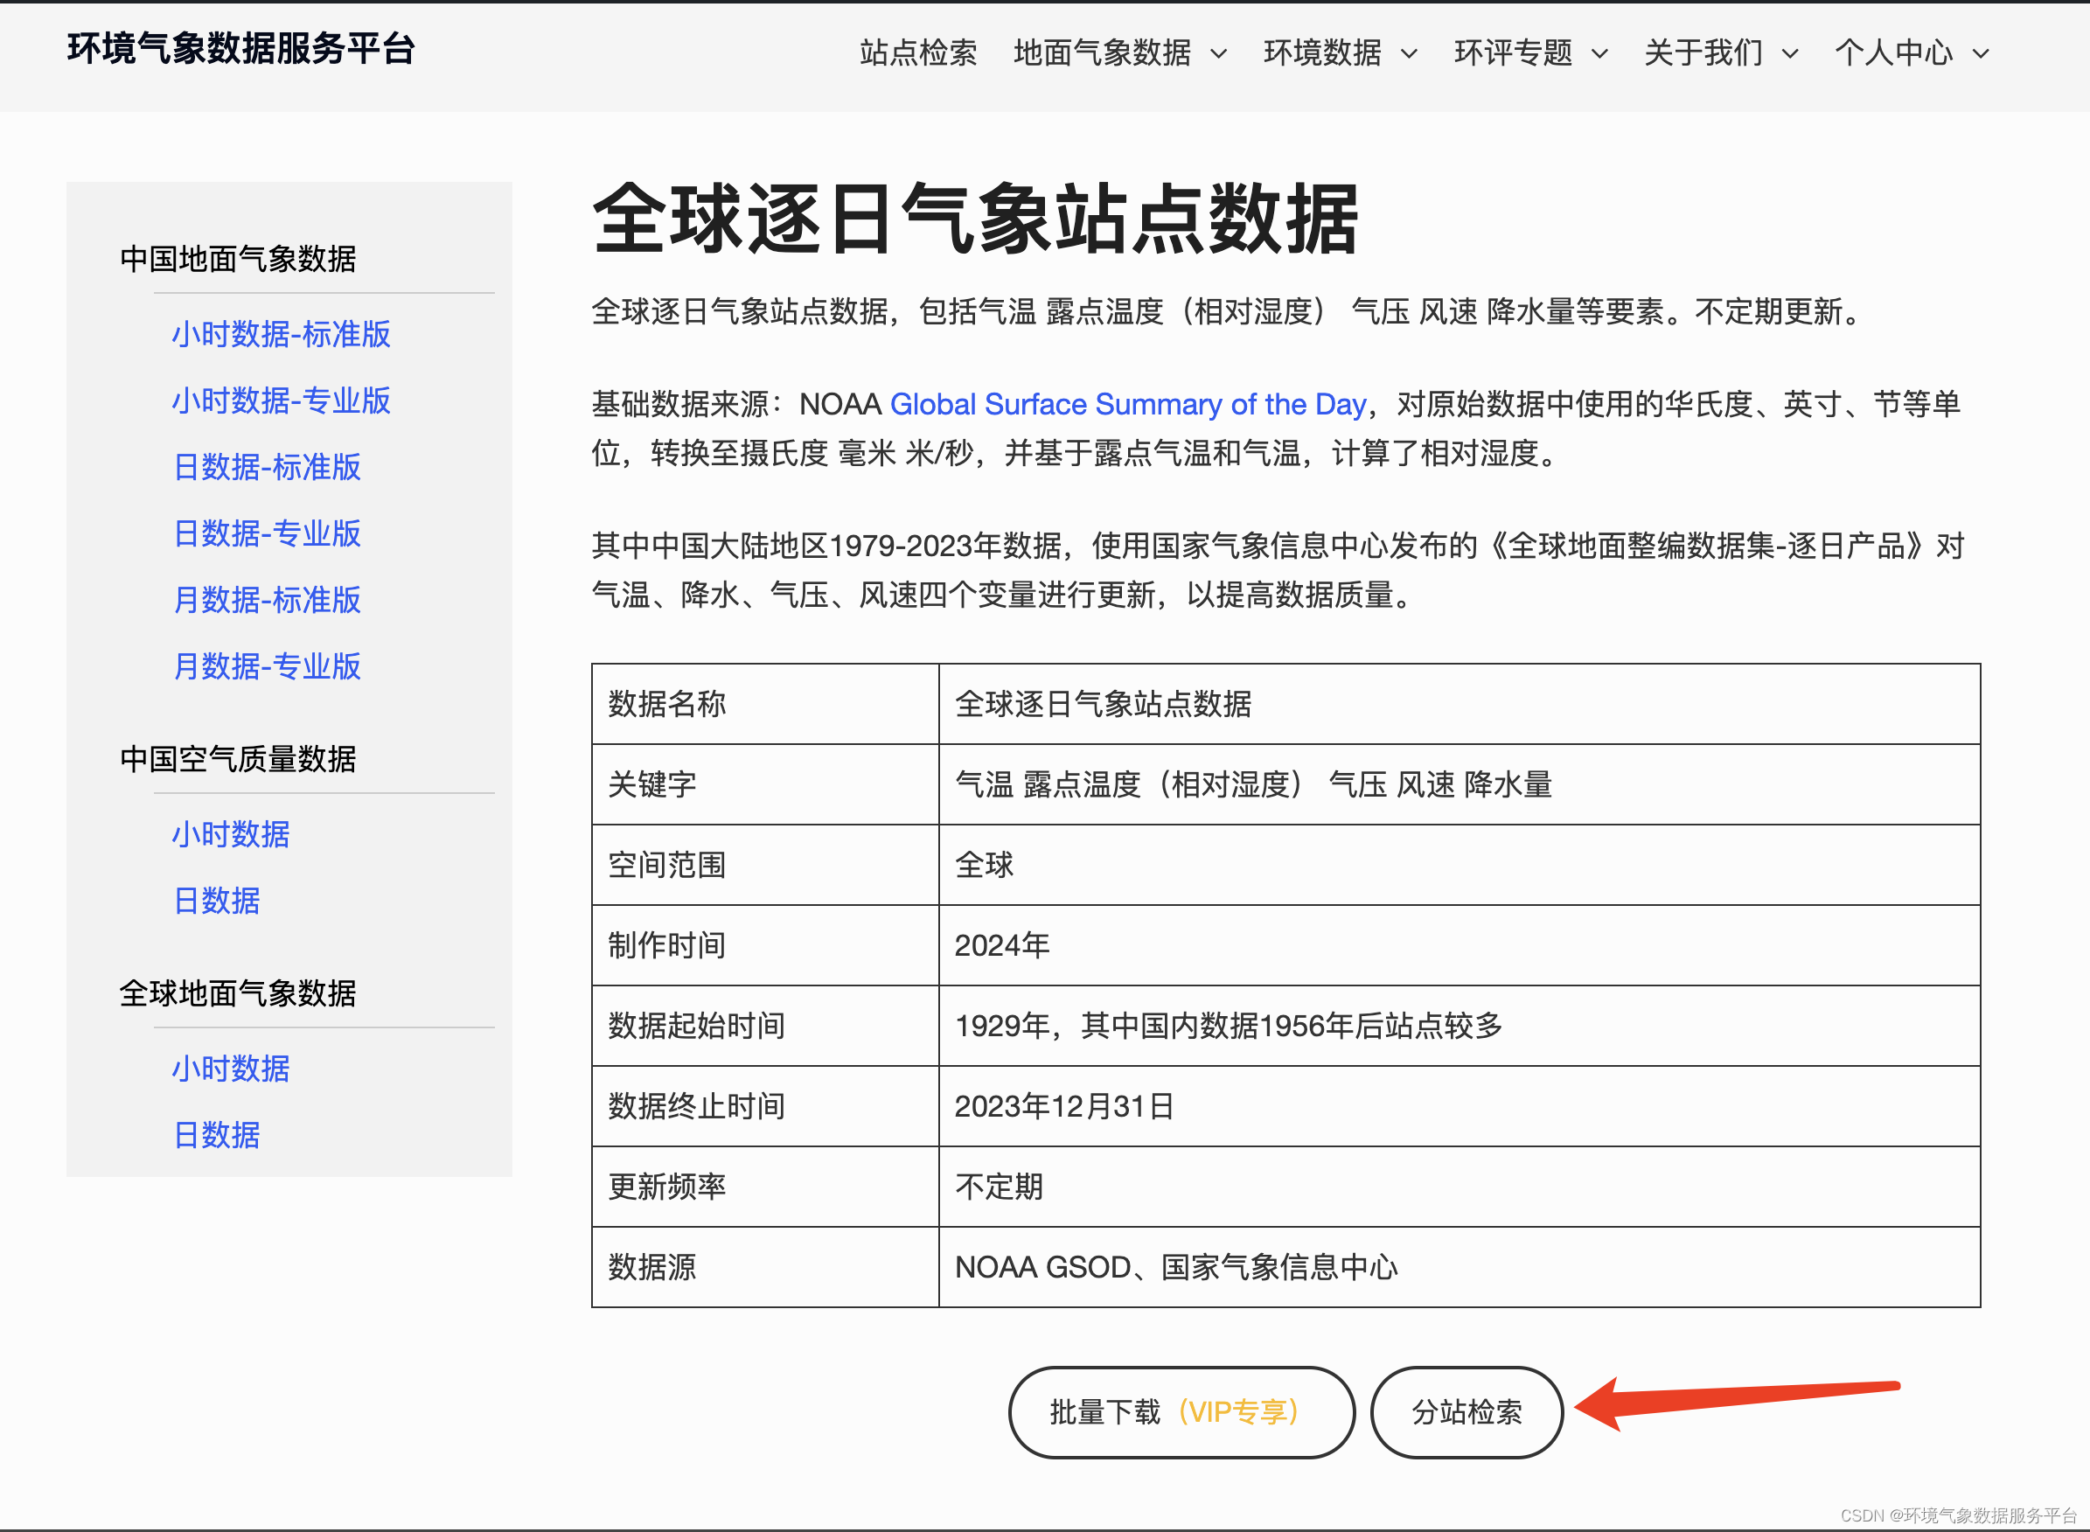Expand the 环境数据 dropdown chevron
2090x1532 pixels.
click(1409, 54)
